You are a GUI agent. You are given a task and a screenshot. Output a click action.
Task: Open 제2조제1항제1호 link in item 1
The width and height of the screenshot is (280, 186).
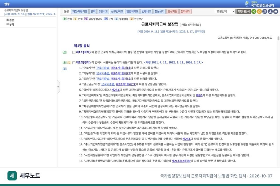121,68
